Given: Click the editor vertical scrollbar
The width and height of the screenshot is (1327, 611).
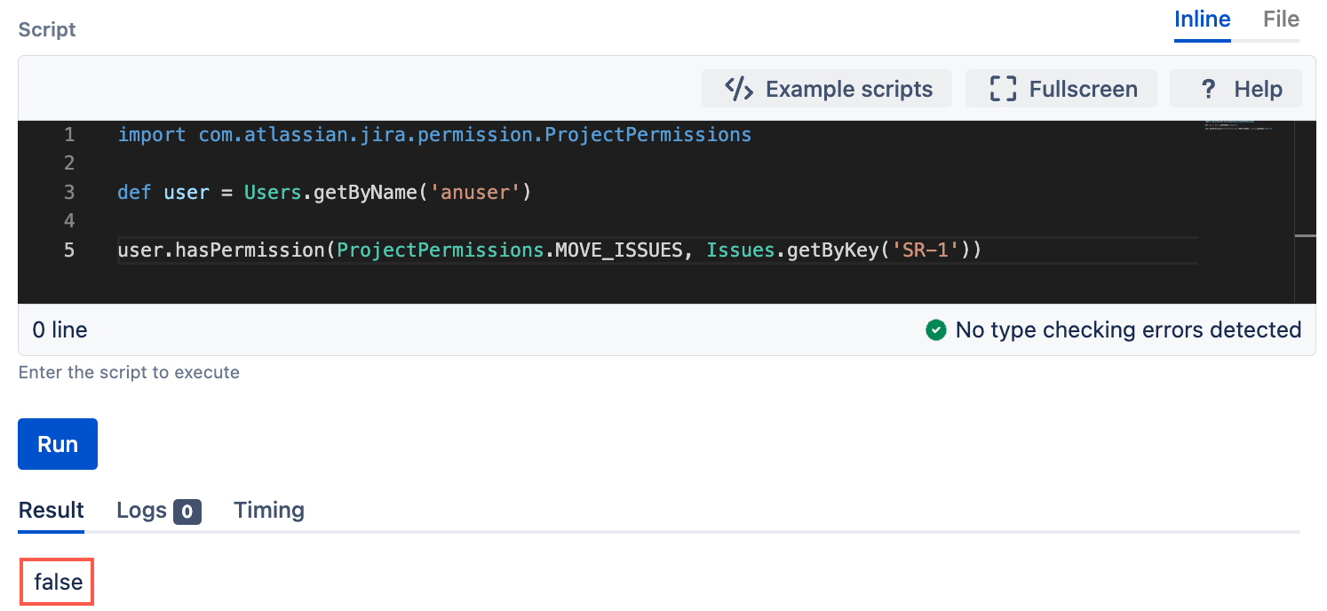Looking at the screenshot, I should click(1305, 211).
